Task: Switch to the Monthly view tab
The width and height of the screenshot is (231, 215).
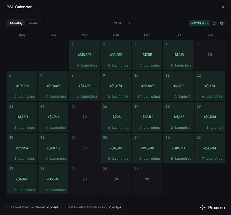Action: (16, 23)
